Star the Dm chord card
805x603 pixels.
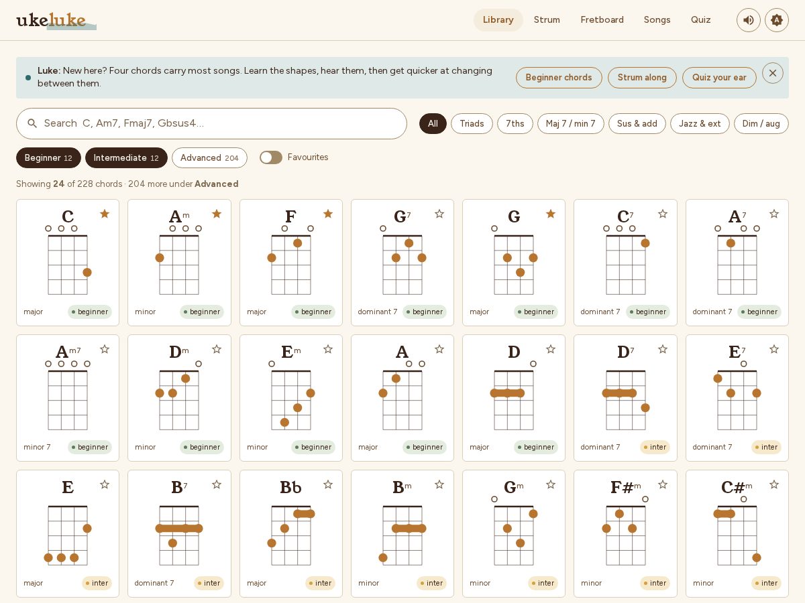click(x=217, y=349)
